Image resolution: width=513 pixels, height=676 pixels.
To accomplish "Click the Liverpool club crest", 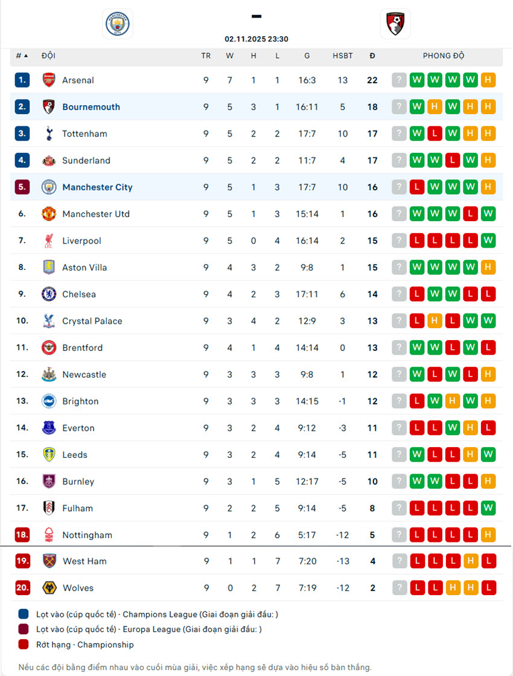I will tap(49, 240).
